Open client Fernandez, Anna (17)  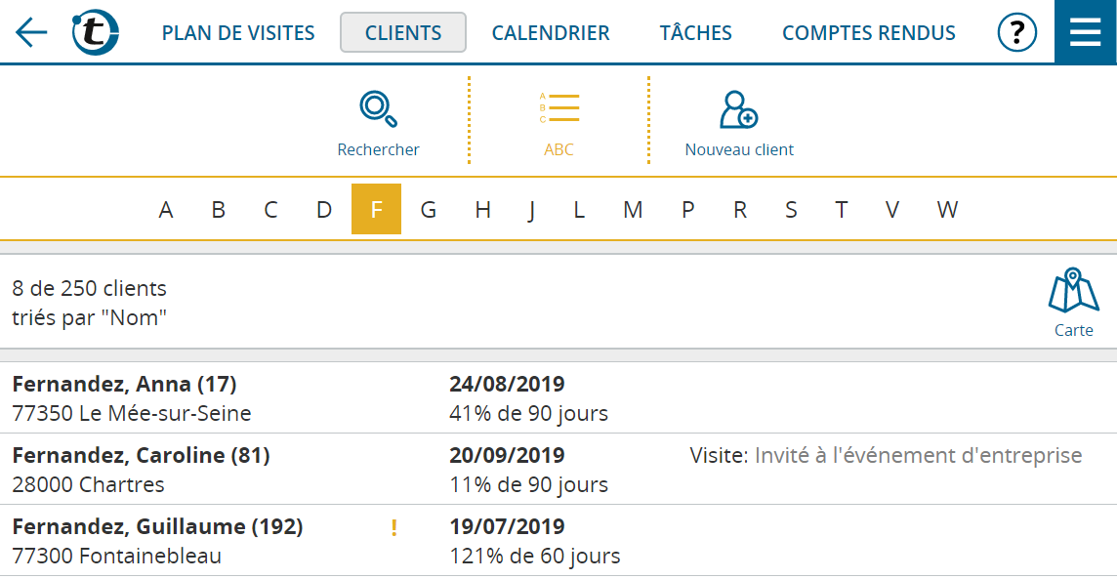pos(124,385)
